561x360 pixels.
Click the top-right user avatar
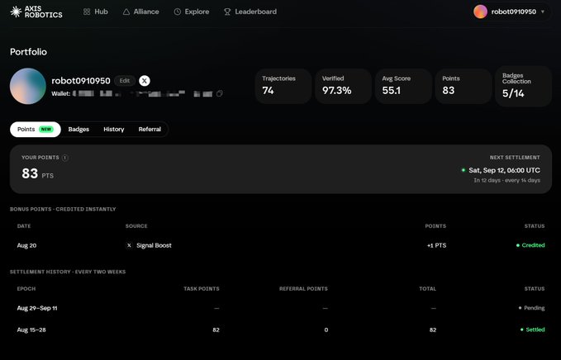pos(480,12)
